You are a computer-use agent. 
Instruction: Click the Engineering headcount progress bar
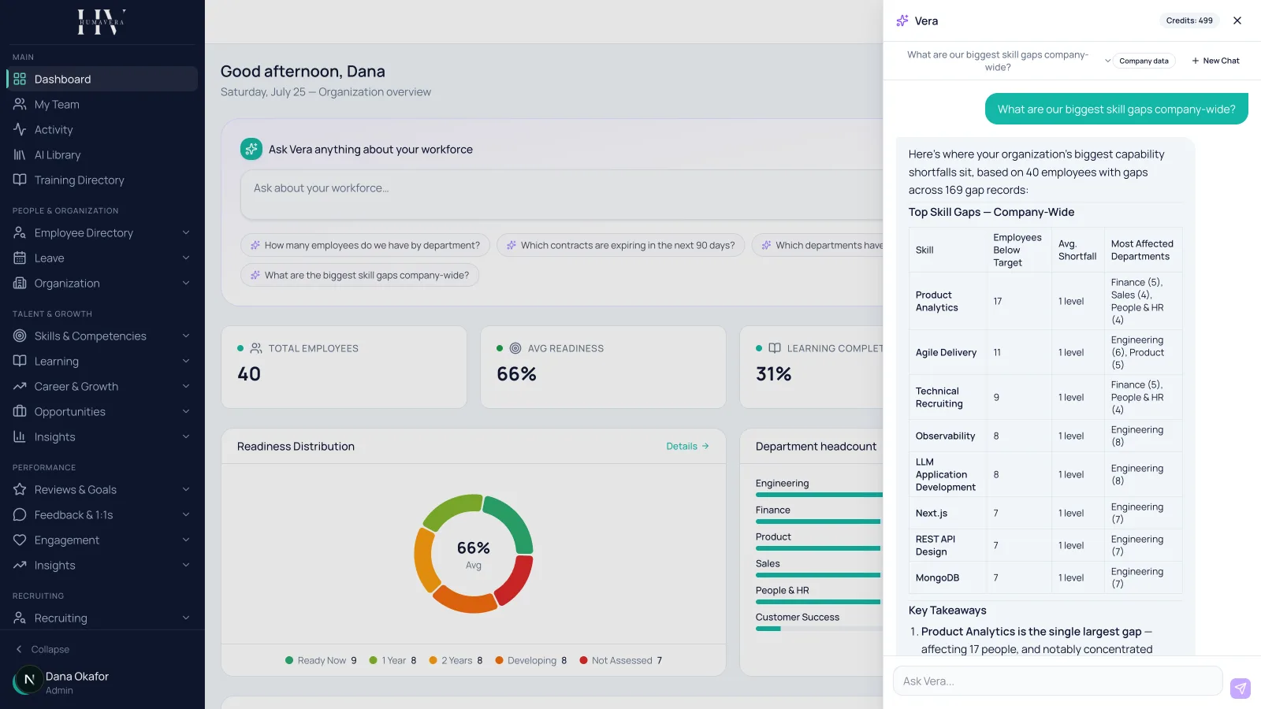click(x=819, y=495)
